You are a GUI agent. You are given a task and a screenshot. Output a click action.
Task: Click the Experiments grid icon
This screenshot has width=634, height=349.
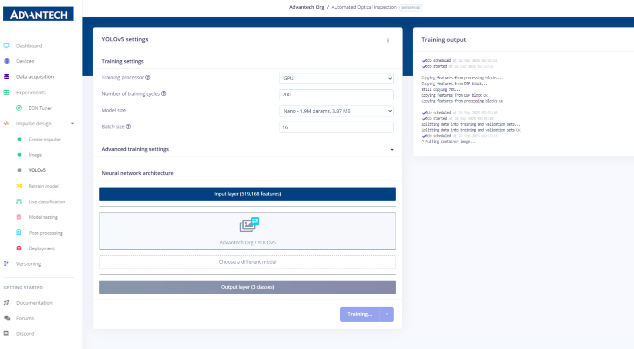pyautogui.click(x=6, y=92)
